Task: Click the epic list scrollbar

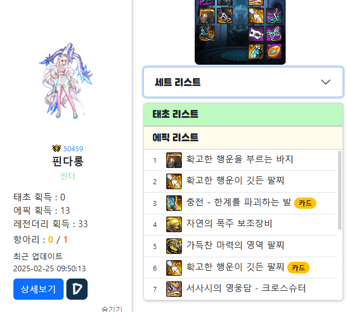Action: point(340,190)
